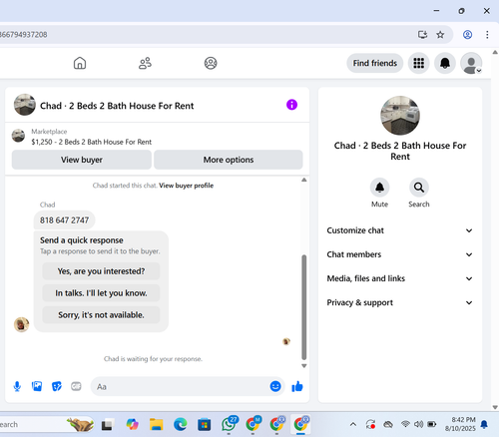Send a thumbs-up like
This screenshot has height=437, width=499.
[297, 386]
